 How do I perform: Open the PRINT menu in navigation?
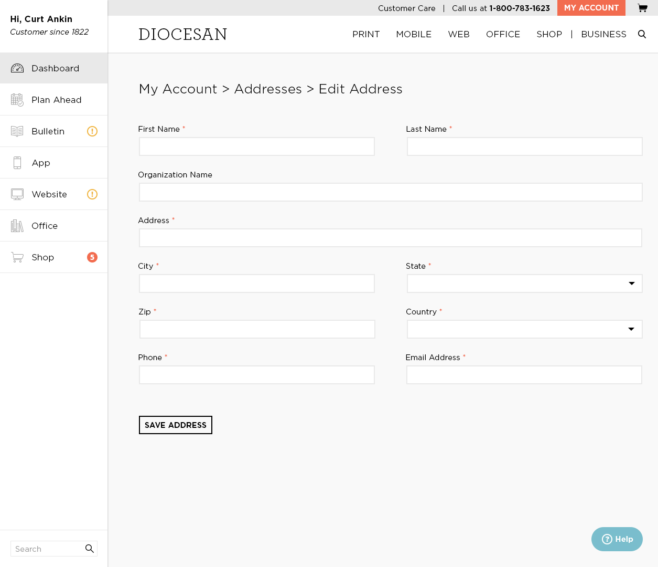click(366, 34)
